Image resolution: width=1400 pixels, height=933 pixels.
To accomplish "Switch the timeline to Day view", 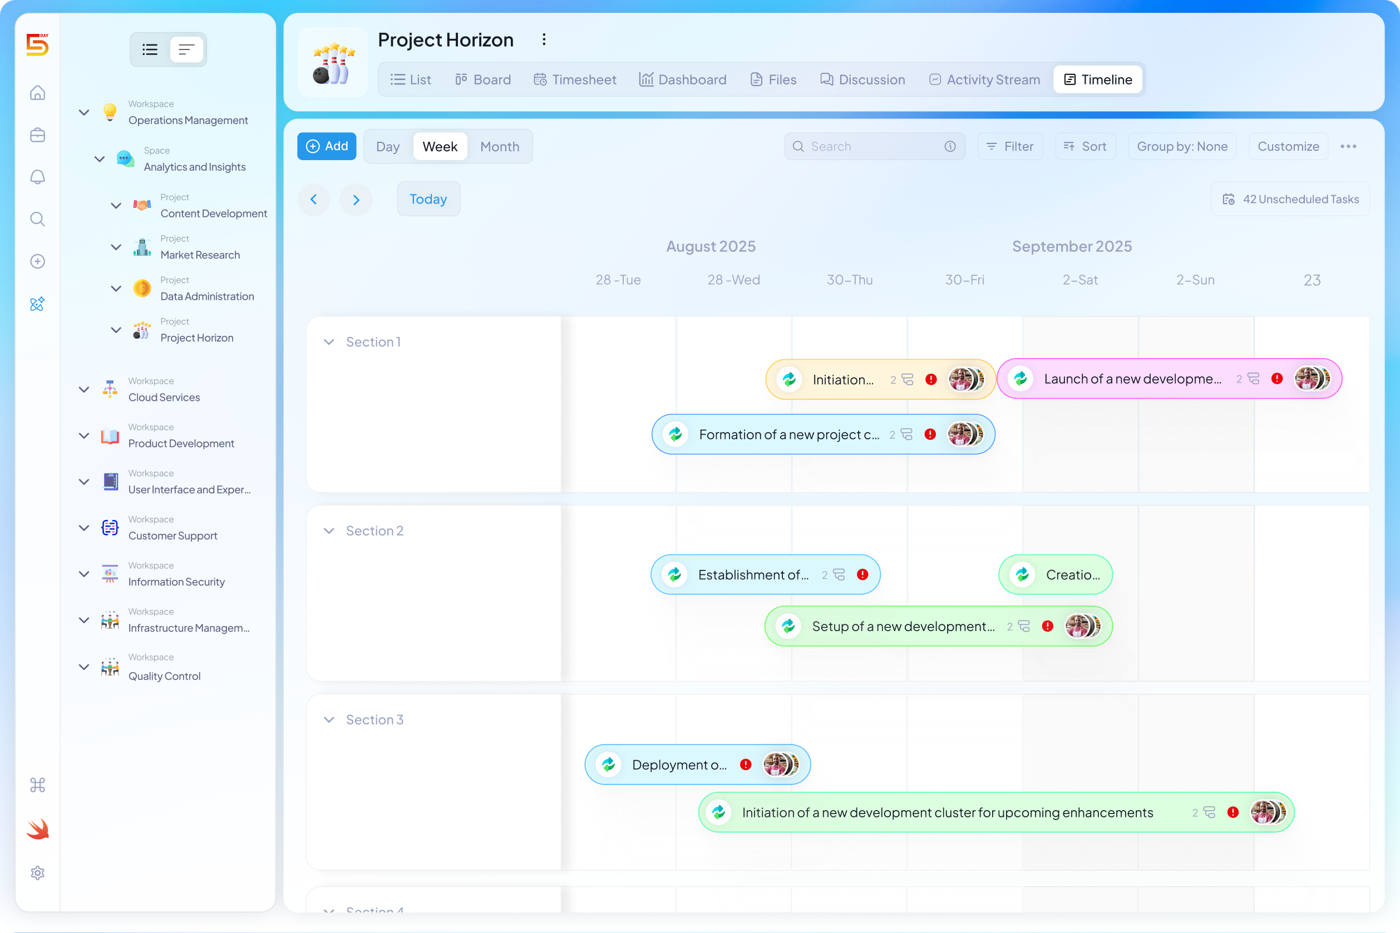I will pos(388,146).
